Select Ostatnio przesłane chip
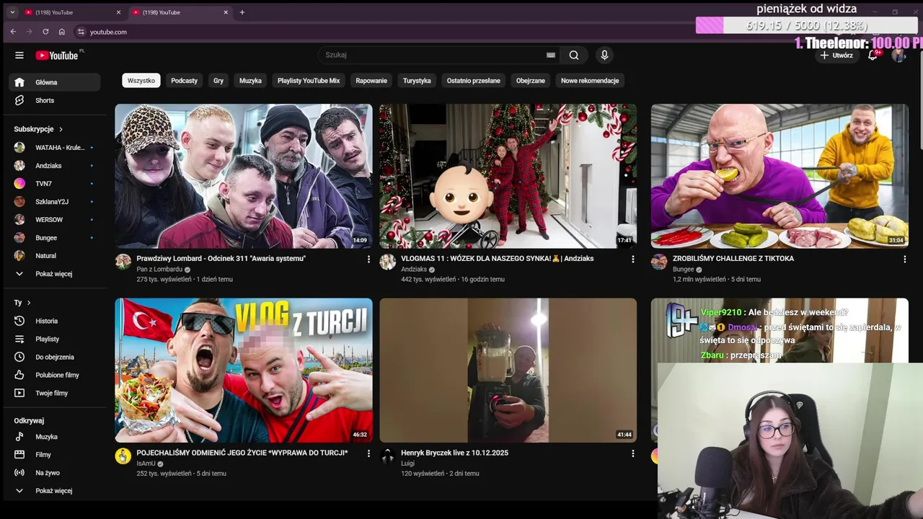The height and width of the screenshot is (519, 923). click(473, 81)
